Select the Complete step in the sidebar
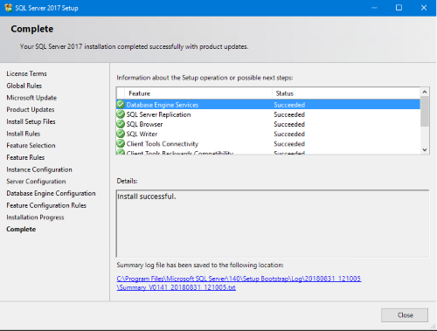 click(x=21, y=229)
